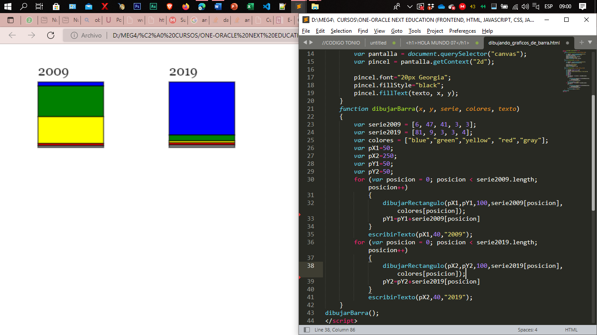Open the Selection menu

pyautogui.click(x=341, y=31)
